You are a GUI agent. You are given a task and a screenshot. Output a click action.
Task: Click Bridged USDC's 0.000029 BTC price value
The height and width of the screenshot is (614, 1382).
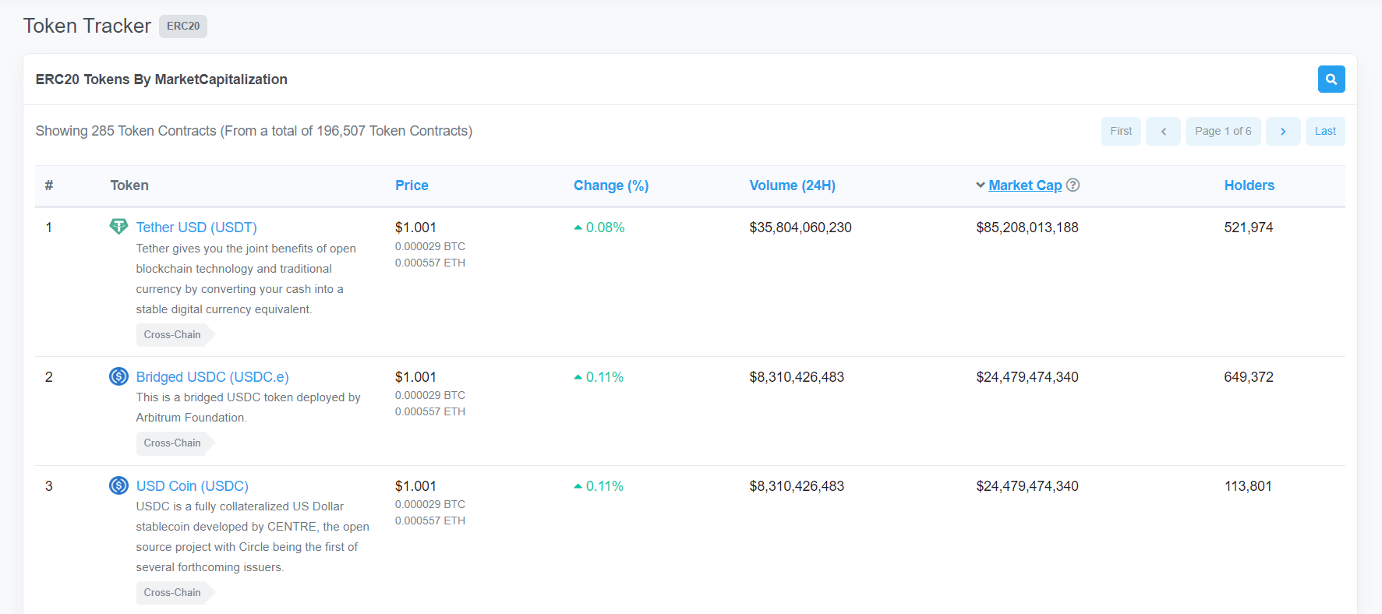pyautogui.click(x=430, y=395)
